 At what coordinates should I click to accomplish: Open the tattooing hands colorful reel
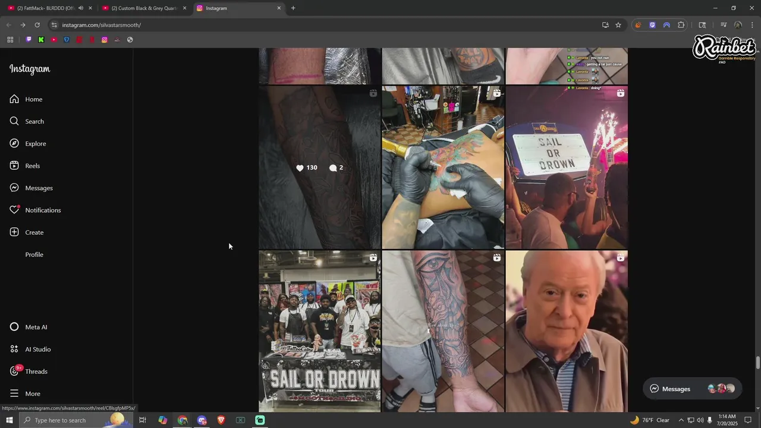(x=443, y=168)
